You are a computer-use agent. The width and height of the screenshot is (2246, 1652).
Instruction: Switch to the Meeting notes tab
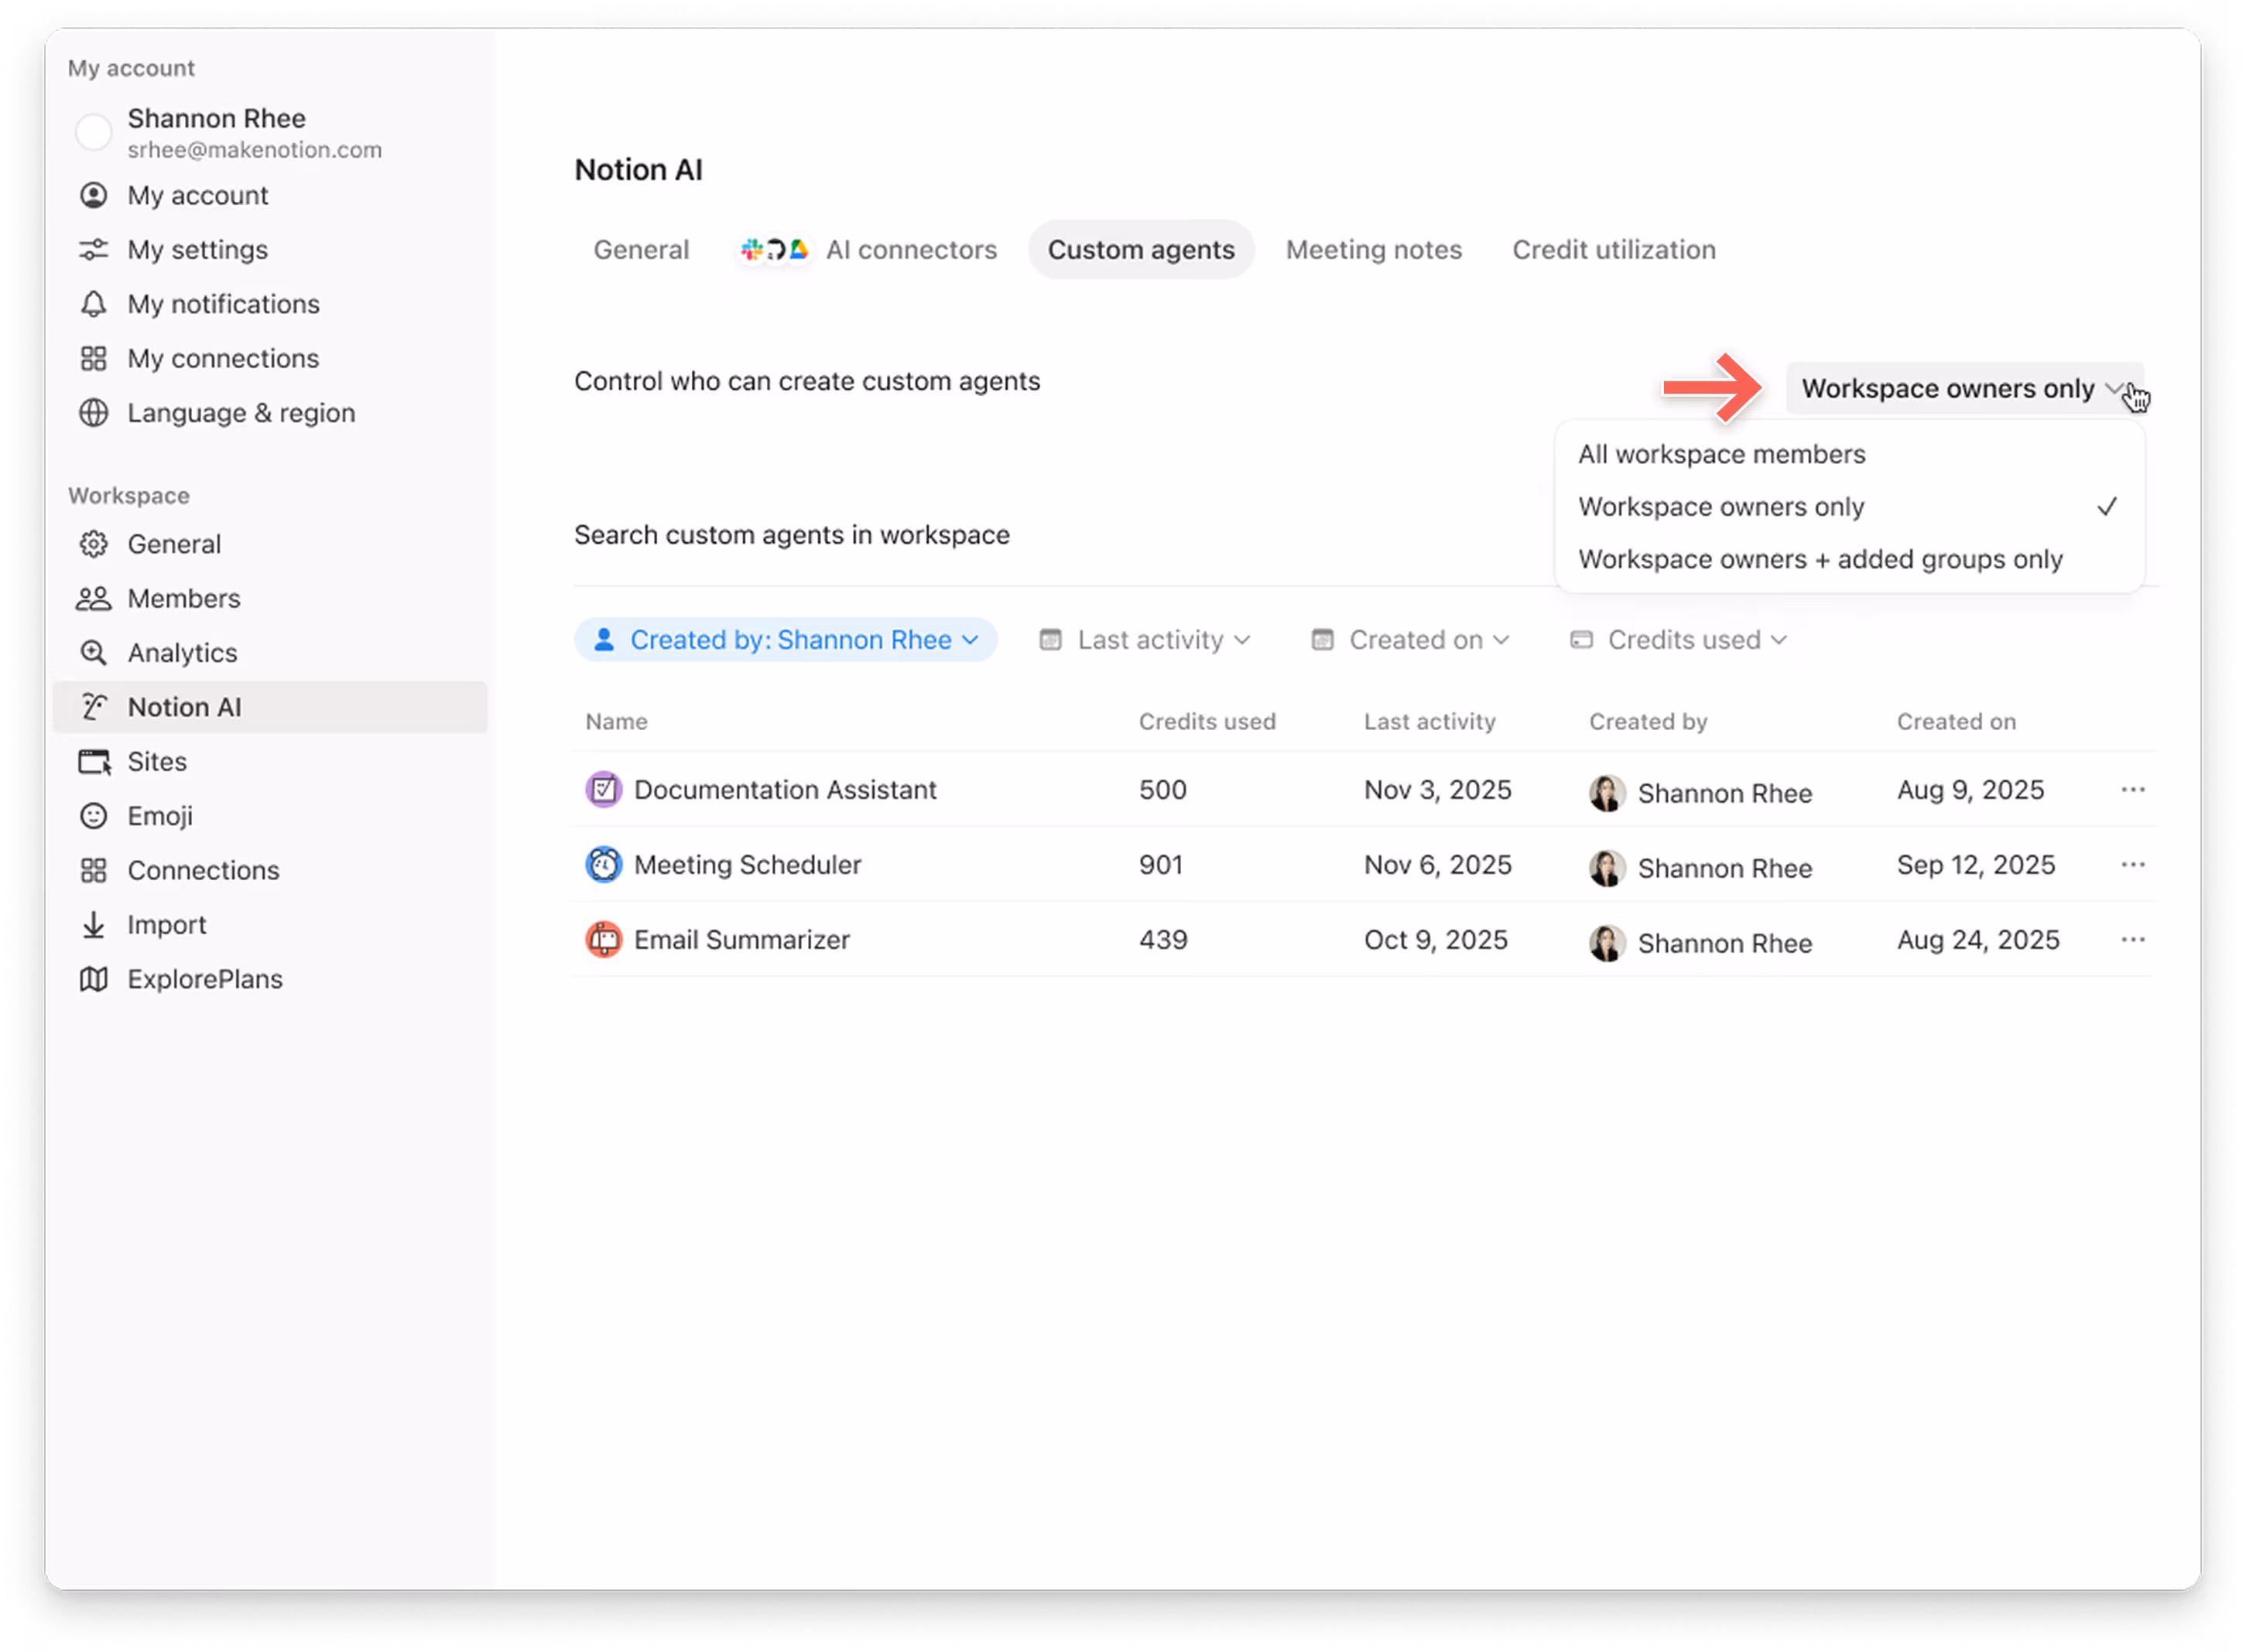(1374, 250)
